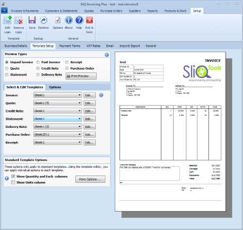Click the About info icon
This screenshot has width=243, height=230.
click(69, 20)
